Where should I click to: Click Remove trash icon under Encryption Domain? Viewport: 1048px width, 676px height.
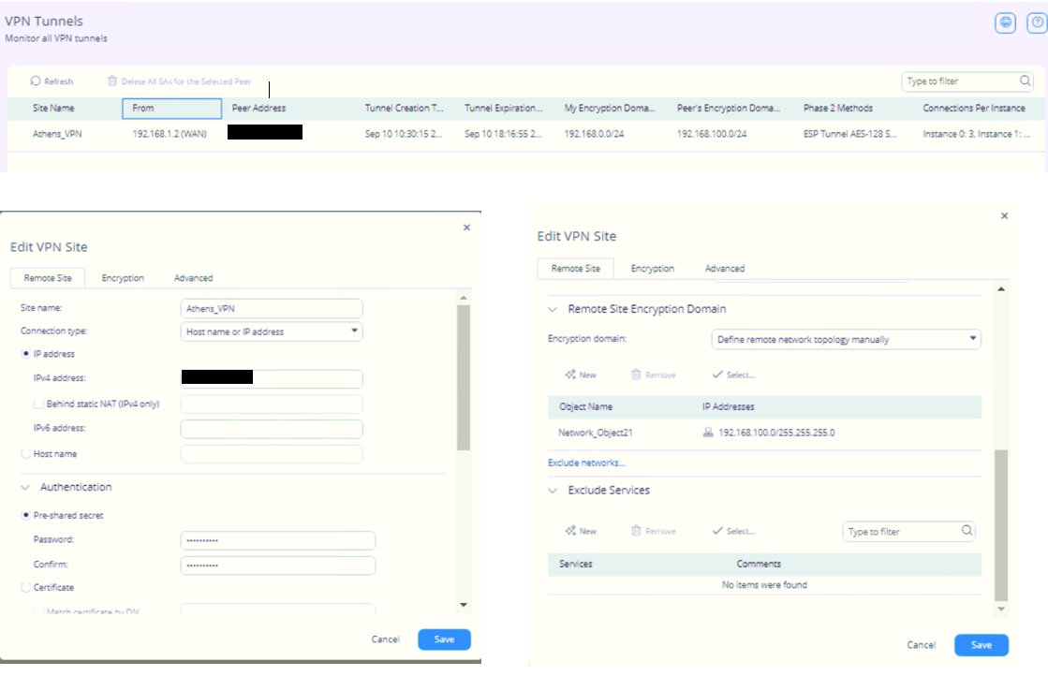[636, 375]
